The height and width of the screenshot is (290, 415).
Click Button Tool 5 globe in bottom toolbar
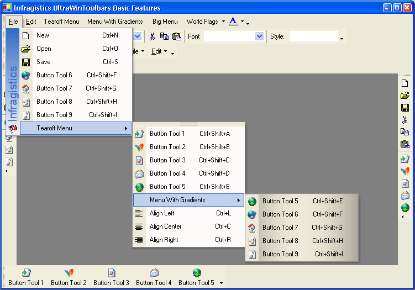pos(196,277)
